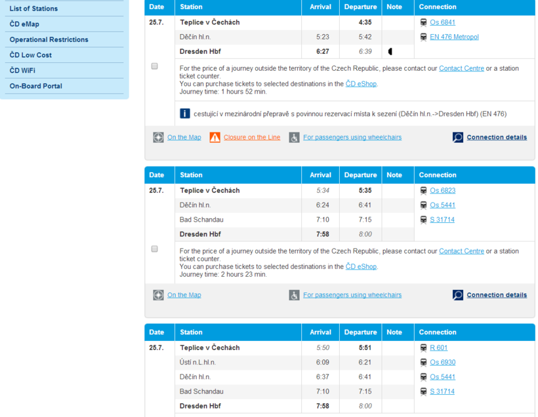Image resolution: width=538 pixels, height=417 pixels.
Task: Click the wheelchair icon in first connection
Action: [294, 138]
